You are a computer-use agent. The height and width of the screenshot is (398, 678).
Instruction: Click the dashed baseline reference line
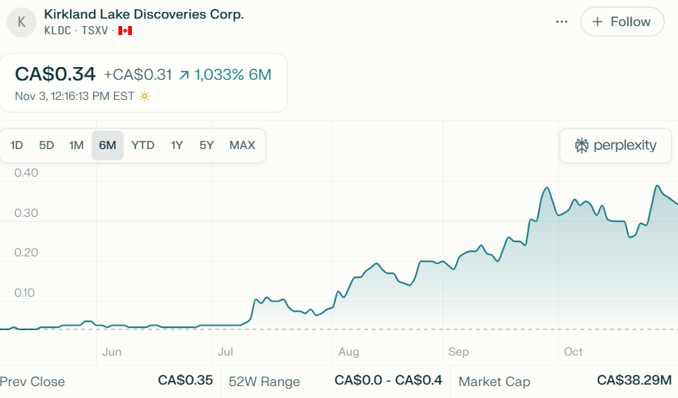coord(339,329)
